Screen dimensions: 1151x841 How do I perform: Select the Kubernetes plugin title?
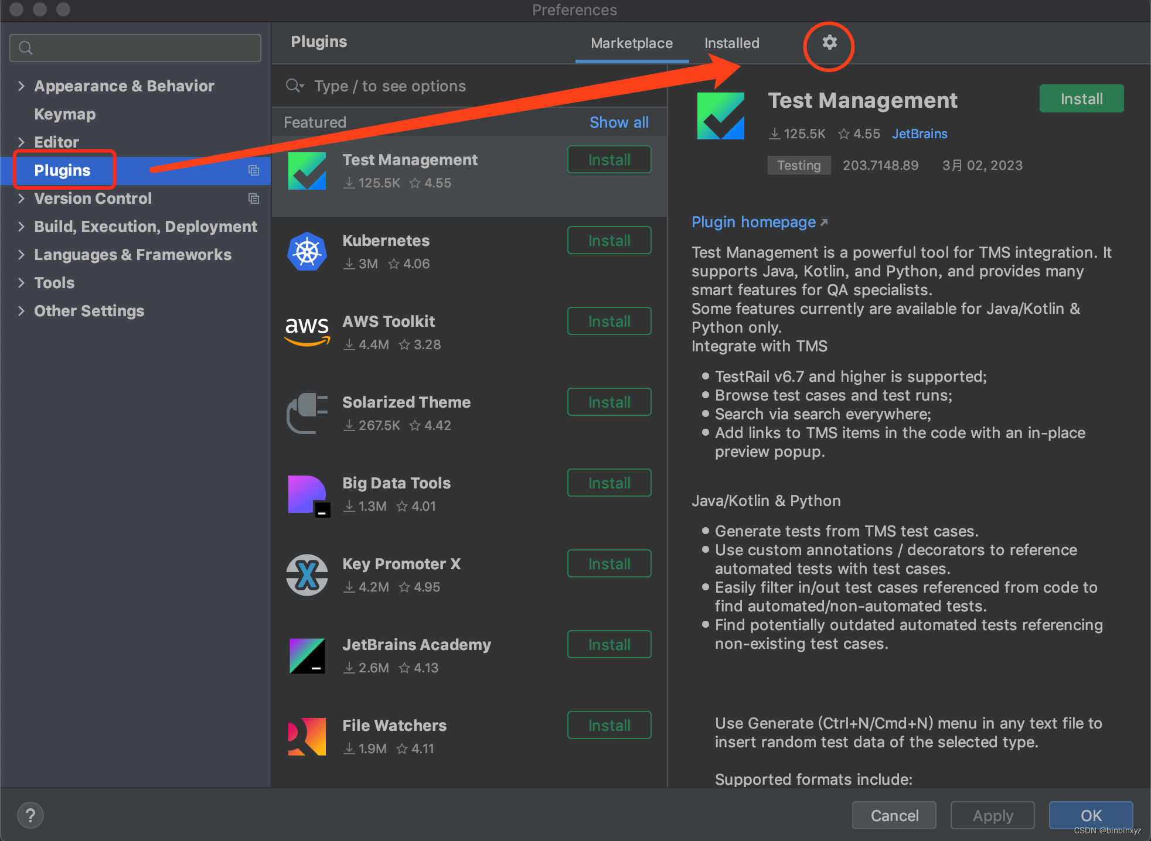click(x=386, y=241)
